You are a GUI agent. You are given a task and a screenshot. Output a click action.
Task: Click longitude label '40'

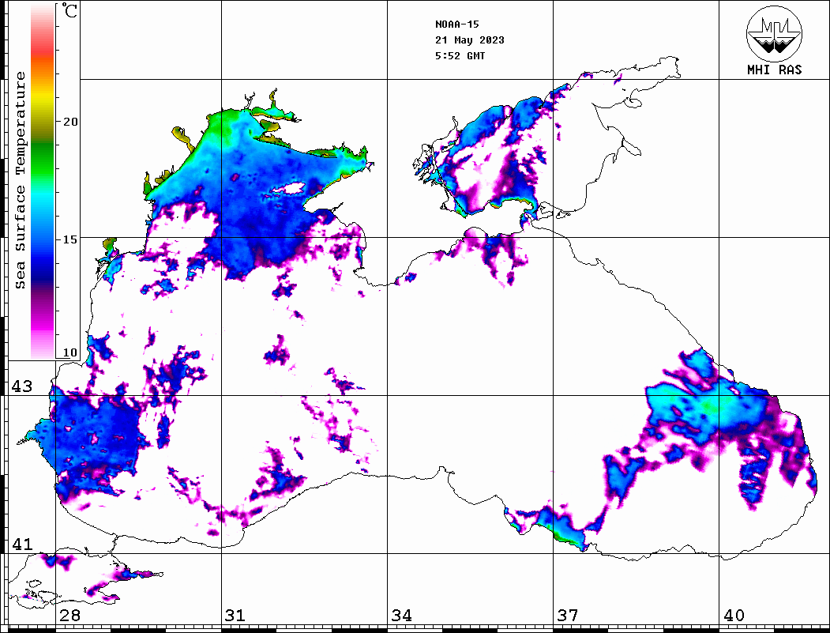pyautogui.click(x=734, y=615)
